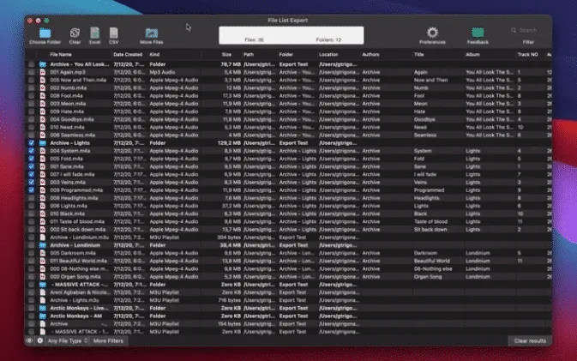This screenshot has height=361, width=577.
Task: Sort by Size column header
Action: point(226,55)
